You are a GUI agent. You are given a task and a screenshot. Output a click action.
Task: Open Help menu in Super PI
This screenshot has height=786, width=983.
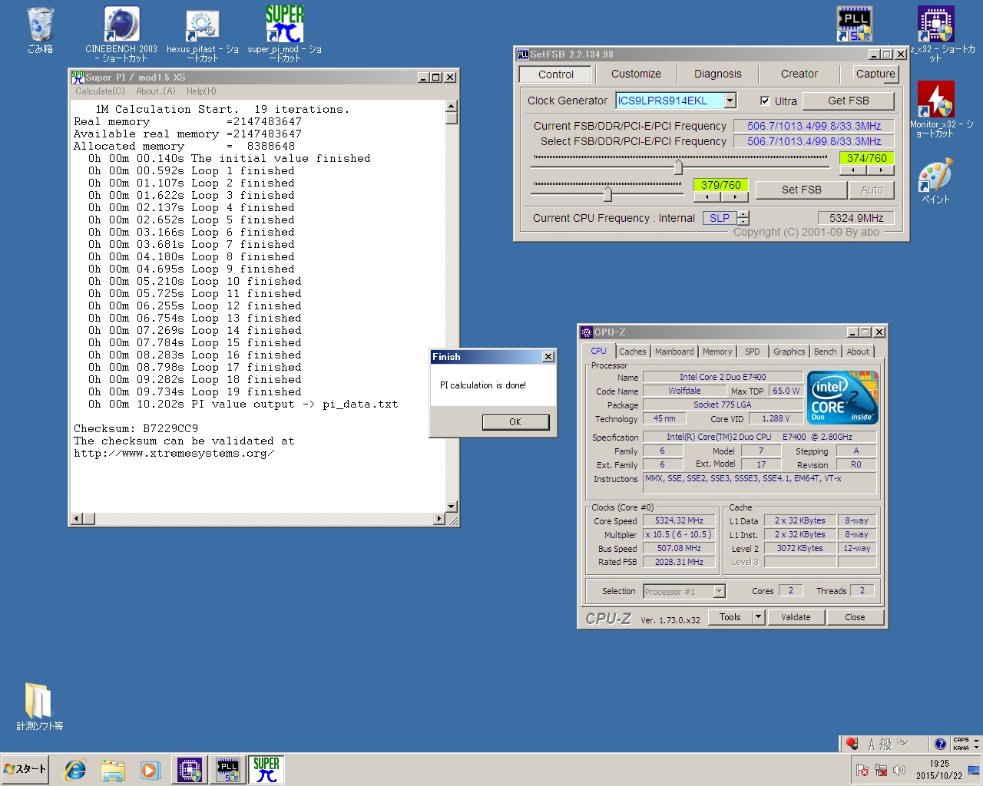tap(201, 91)
